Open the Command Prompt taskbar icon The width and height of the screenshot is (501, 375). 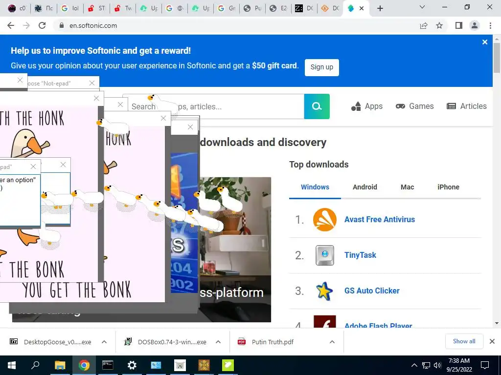pos(108,365)
